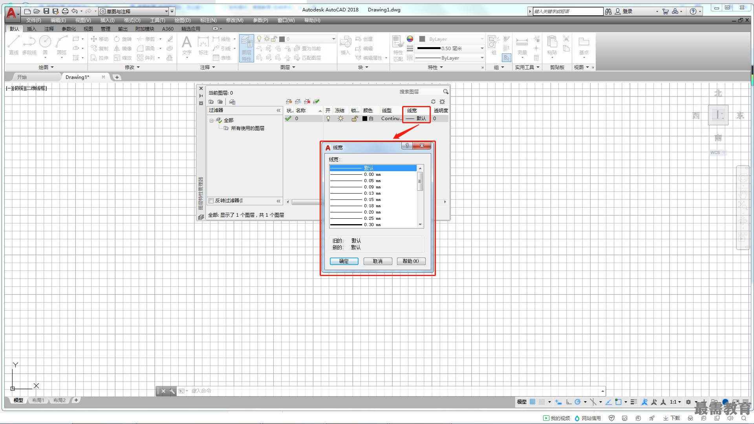Click the Move (移动) tool
754x424 pixels.
point(99,39)
